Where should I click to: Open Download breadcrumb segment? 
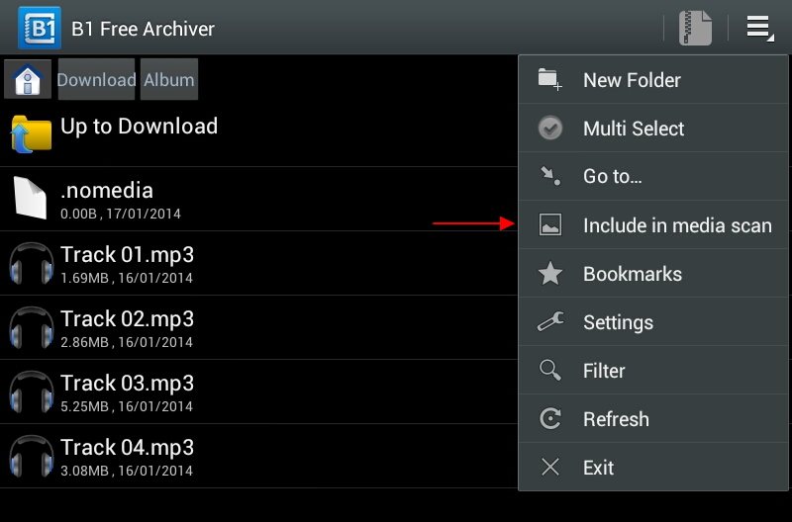tap(96, 79)
